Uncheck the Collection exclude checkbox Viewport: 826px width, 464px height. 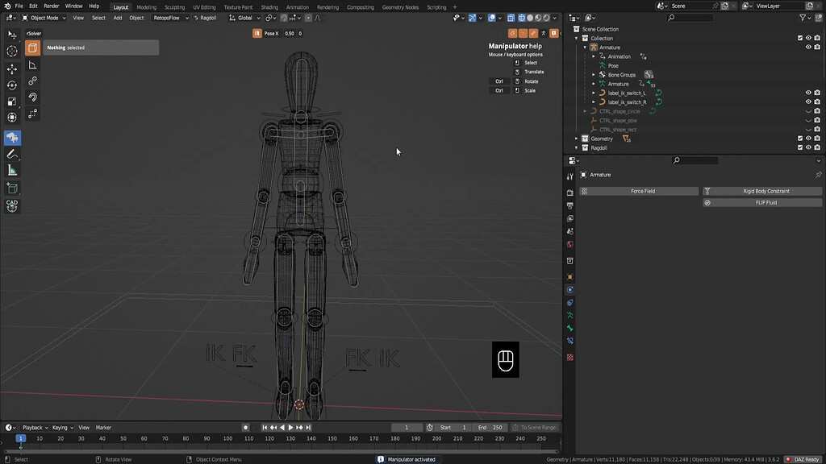(799, 38)
